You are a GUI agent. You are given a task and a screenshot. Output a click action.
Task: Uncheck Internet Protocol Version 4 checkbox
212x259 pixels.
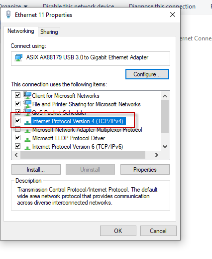[x=17, y=120]
